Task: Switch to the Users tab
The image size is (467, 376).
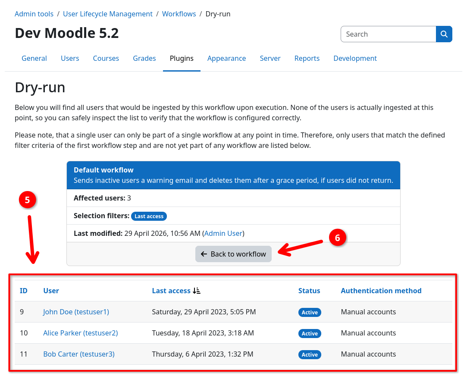Action: (70, 58)
